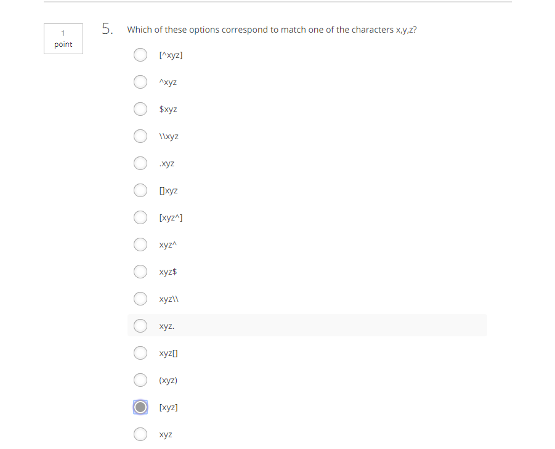This screenshot has width=555, height=449.
Task: Pick the \\xyz answer choice
Action: click(x=140, y=136)
